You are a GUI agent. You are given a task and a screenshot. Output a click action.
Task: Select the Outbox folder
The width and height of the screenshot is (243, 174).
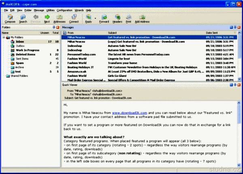coord(20,46)
